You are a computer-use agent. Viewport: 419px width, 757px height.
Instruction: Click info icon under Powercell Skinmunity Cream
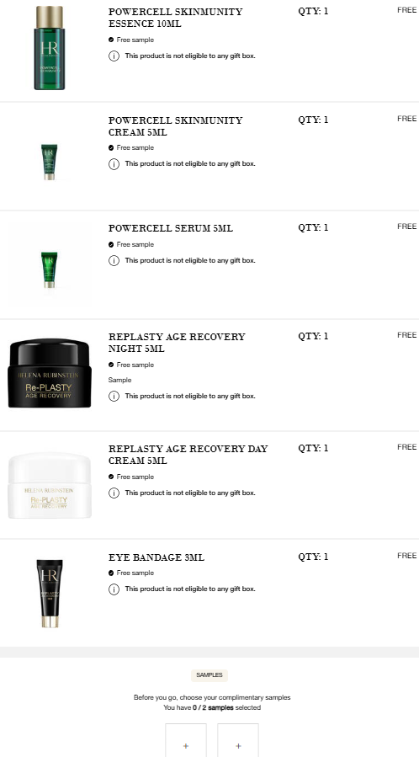(114, 164)
